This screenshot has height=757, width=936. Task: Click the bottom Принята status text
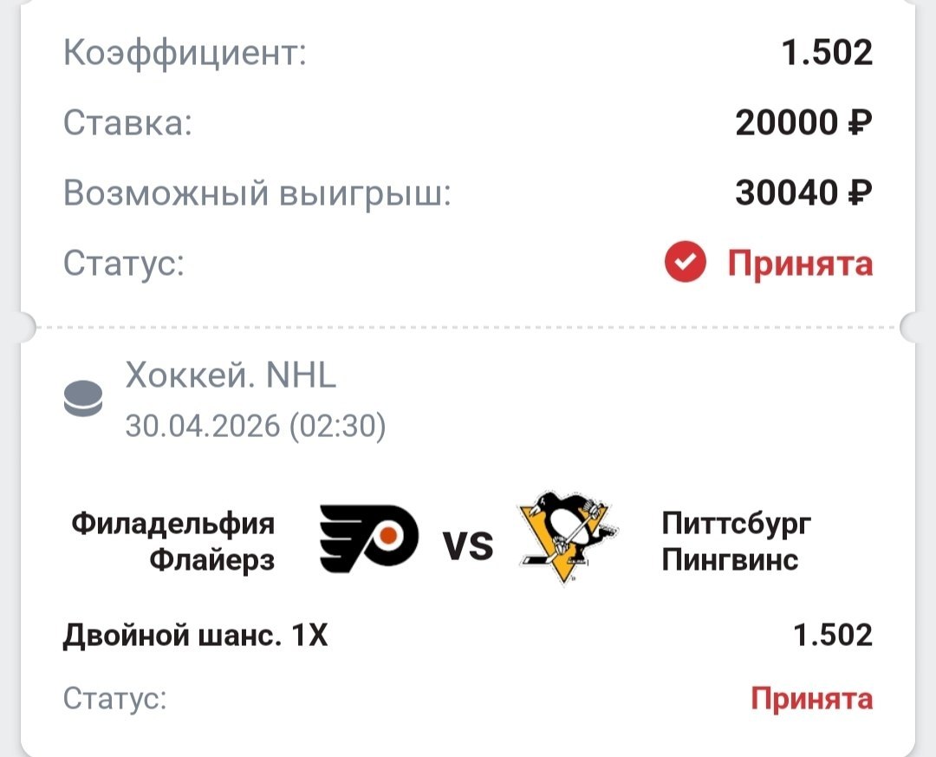tap(811, 698)
